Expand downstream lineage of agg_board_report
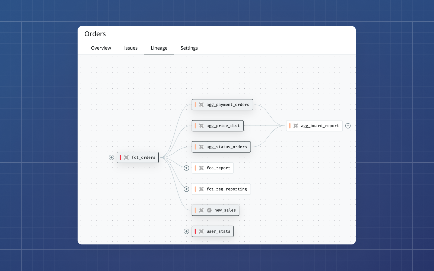 click(x=348, y=125)
